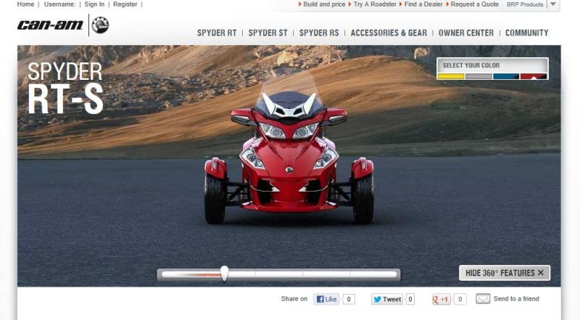
Task: Click the Facebook Like button
Action: 326,299
